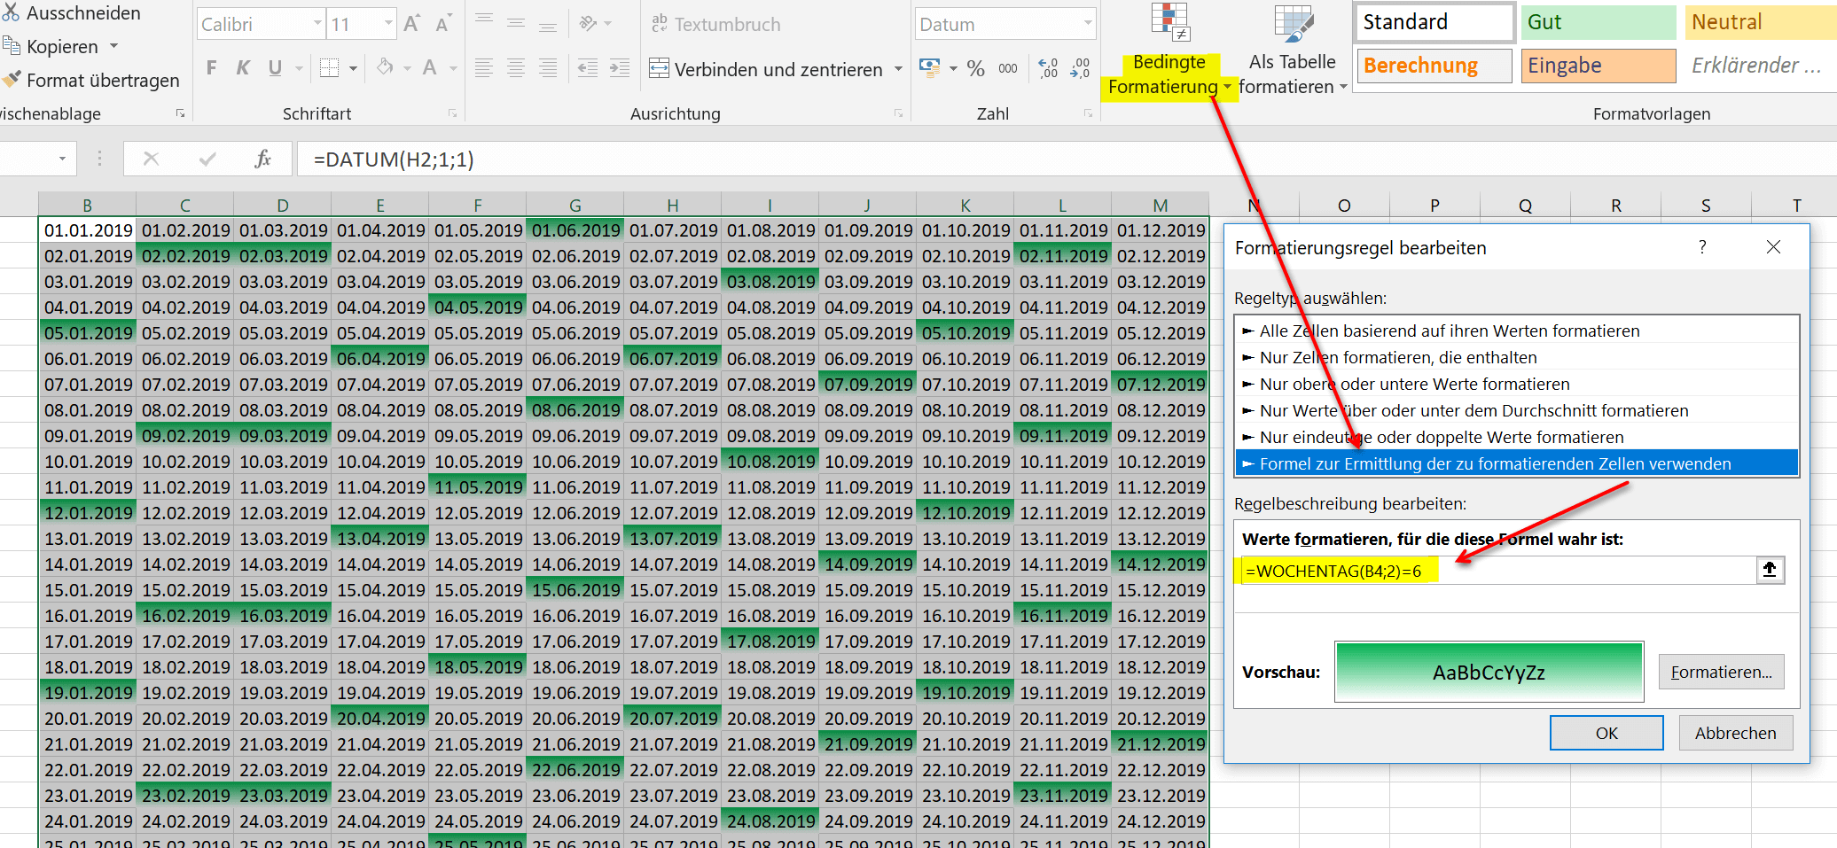
Task: Align cell content vertically to the middle
Action: pos(516,23)
